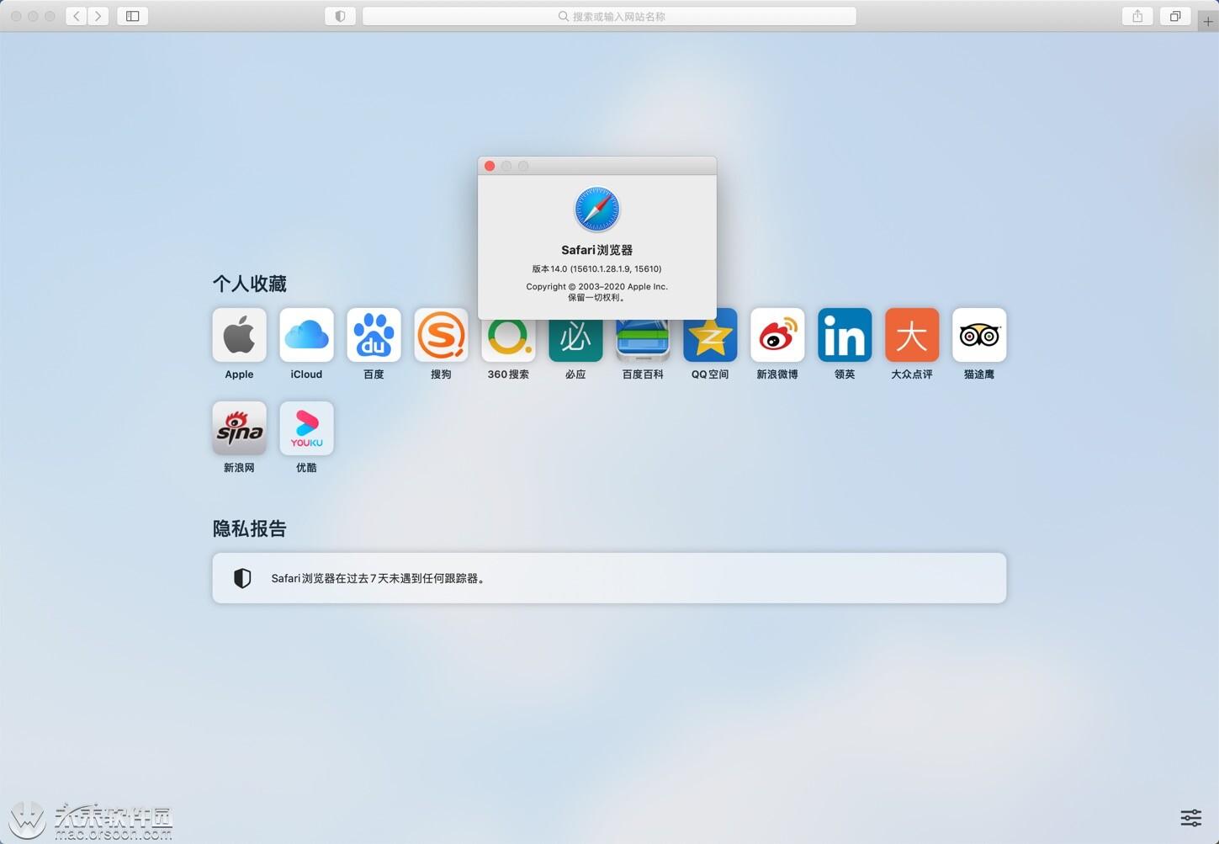Open the 必应 (Bing) favorite
Screen dimensions: 1219x844
click(575, 334)
